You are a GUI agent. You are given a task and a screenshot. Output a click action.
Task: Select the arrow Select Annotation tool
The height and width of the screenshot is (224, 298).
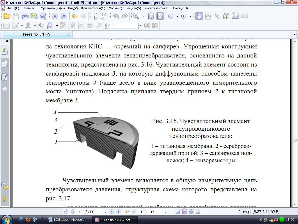point(217,16)
